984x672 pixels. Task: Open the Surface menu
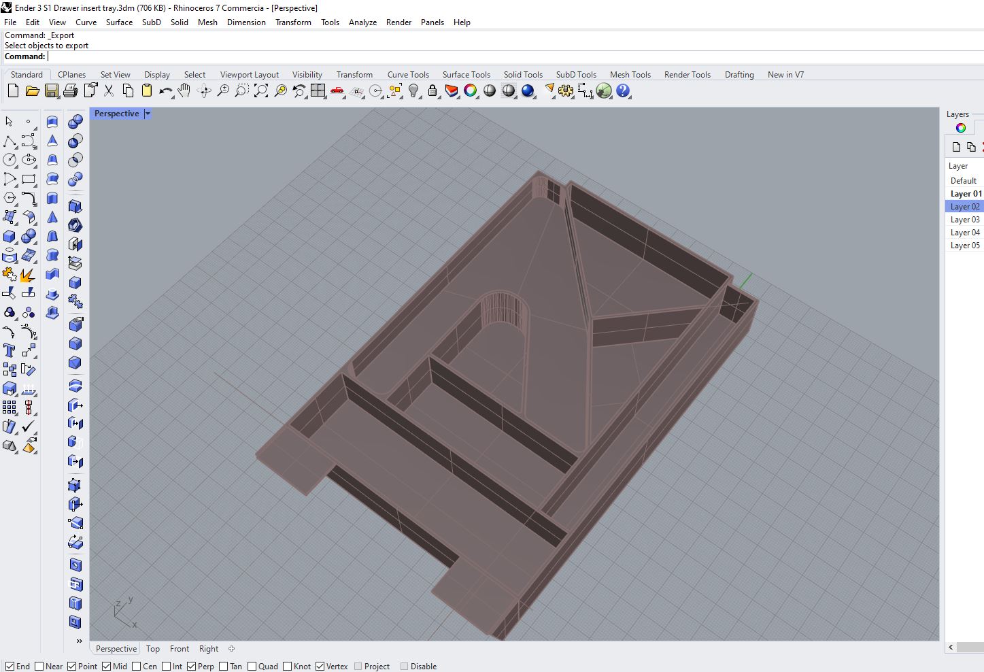[119, 22]
